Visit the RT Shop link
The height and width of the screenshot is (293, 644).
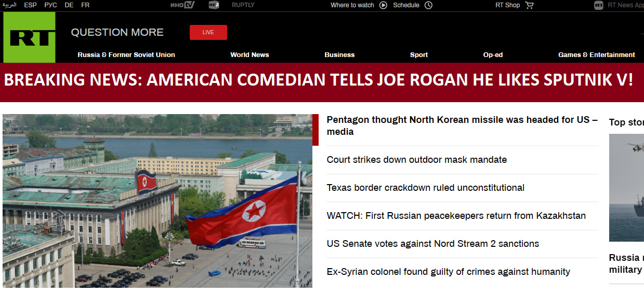(507, 5)
